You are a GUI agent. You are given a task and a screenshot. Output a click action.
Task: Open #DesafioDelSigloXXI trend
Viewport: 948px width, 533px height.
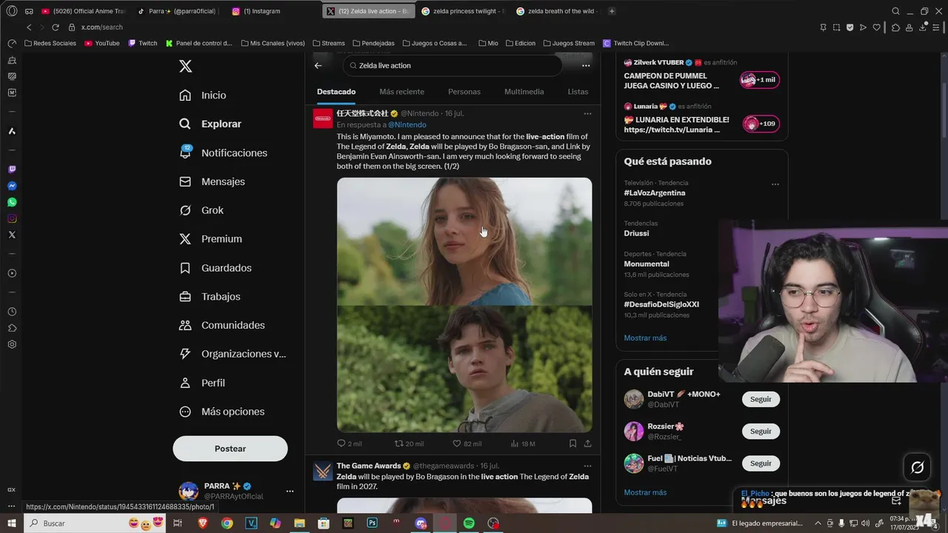pyautogui.click(x=661, y=304)
